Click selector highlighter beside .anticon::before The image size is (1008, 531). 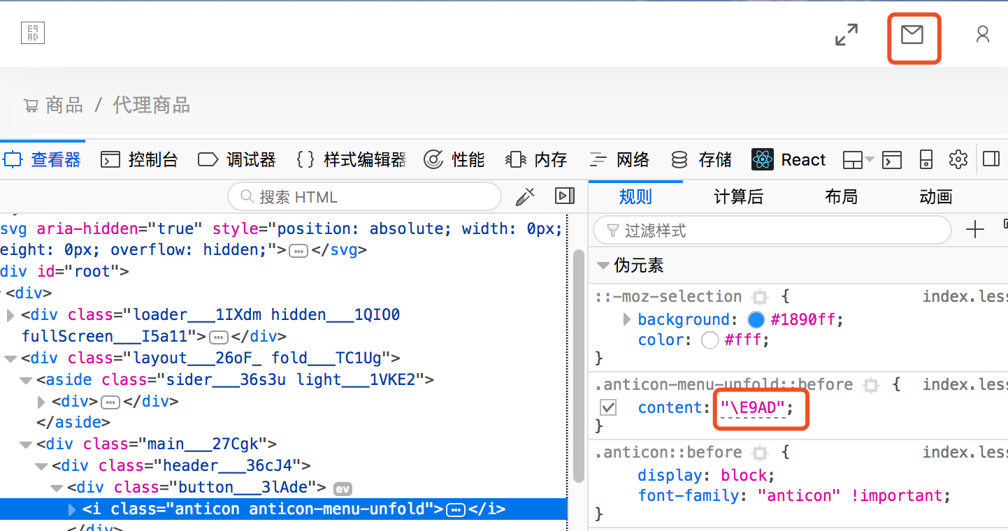pyautogui.click(x=760, y=453)
